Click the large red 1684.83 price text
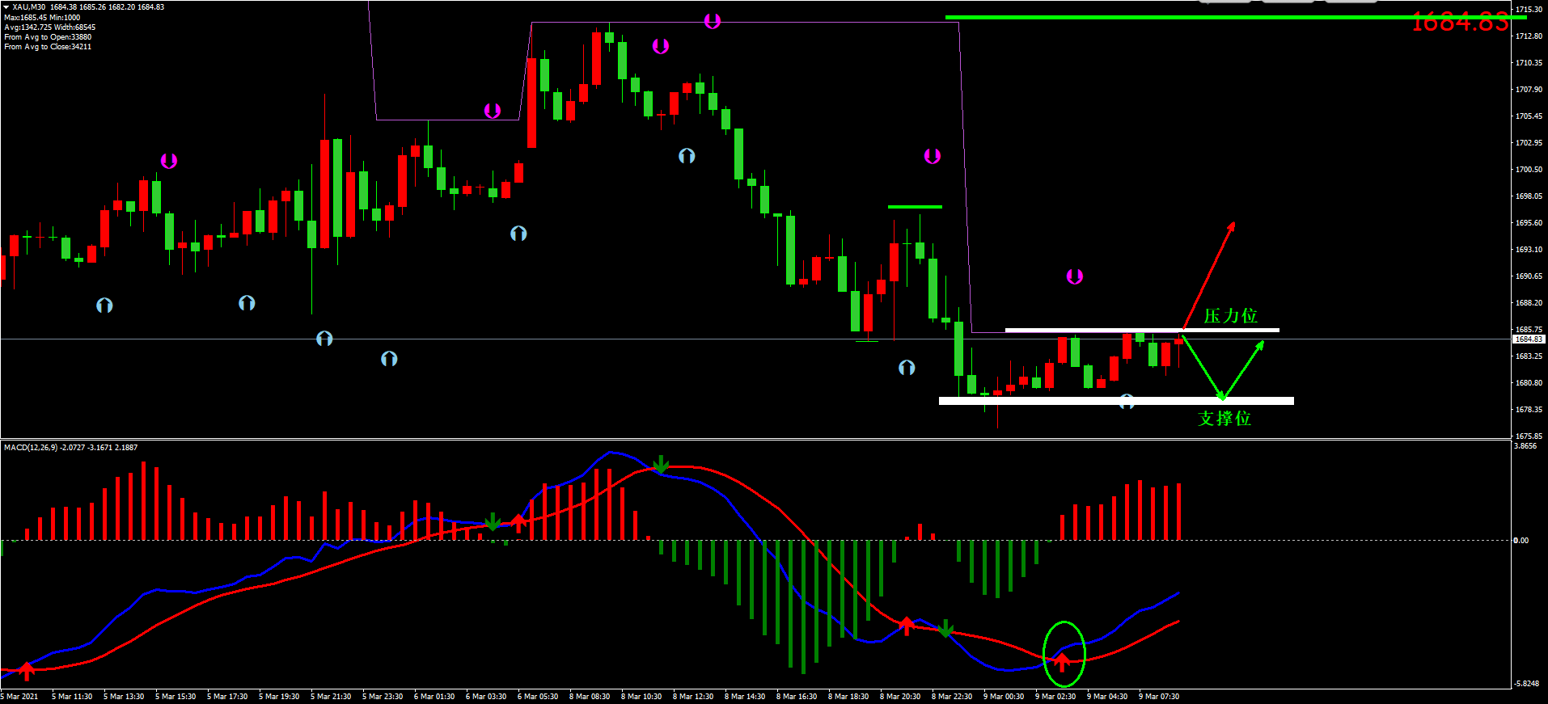This screenshot has height=704, width=1548. [1460, 22]
